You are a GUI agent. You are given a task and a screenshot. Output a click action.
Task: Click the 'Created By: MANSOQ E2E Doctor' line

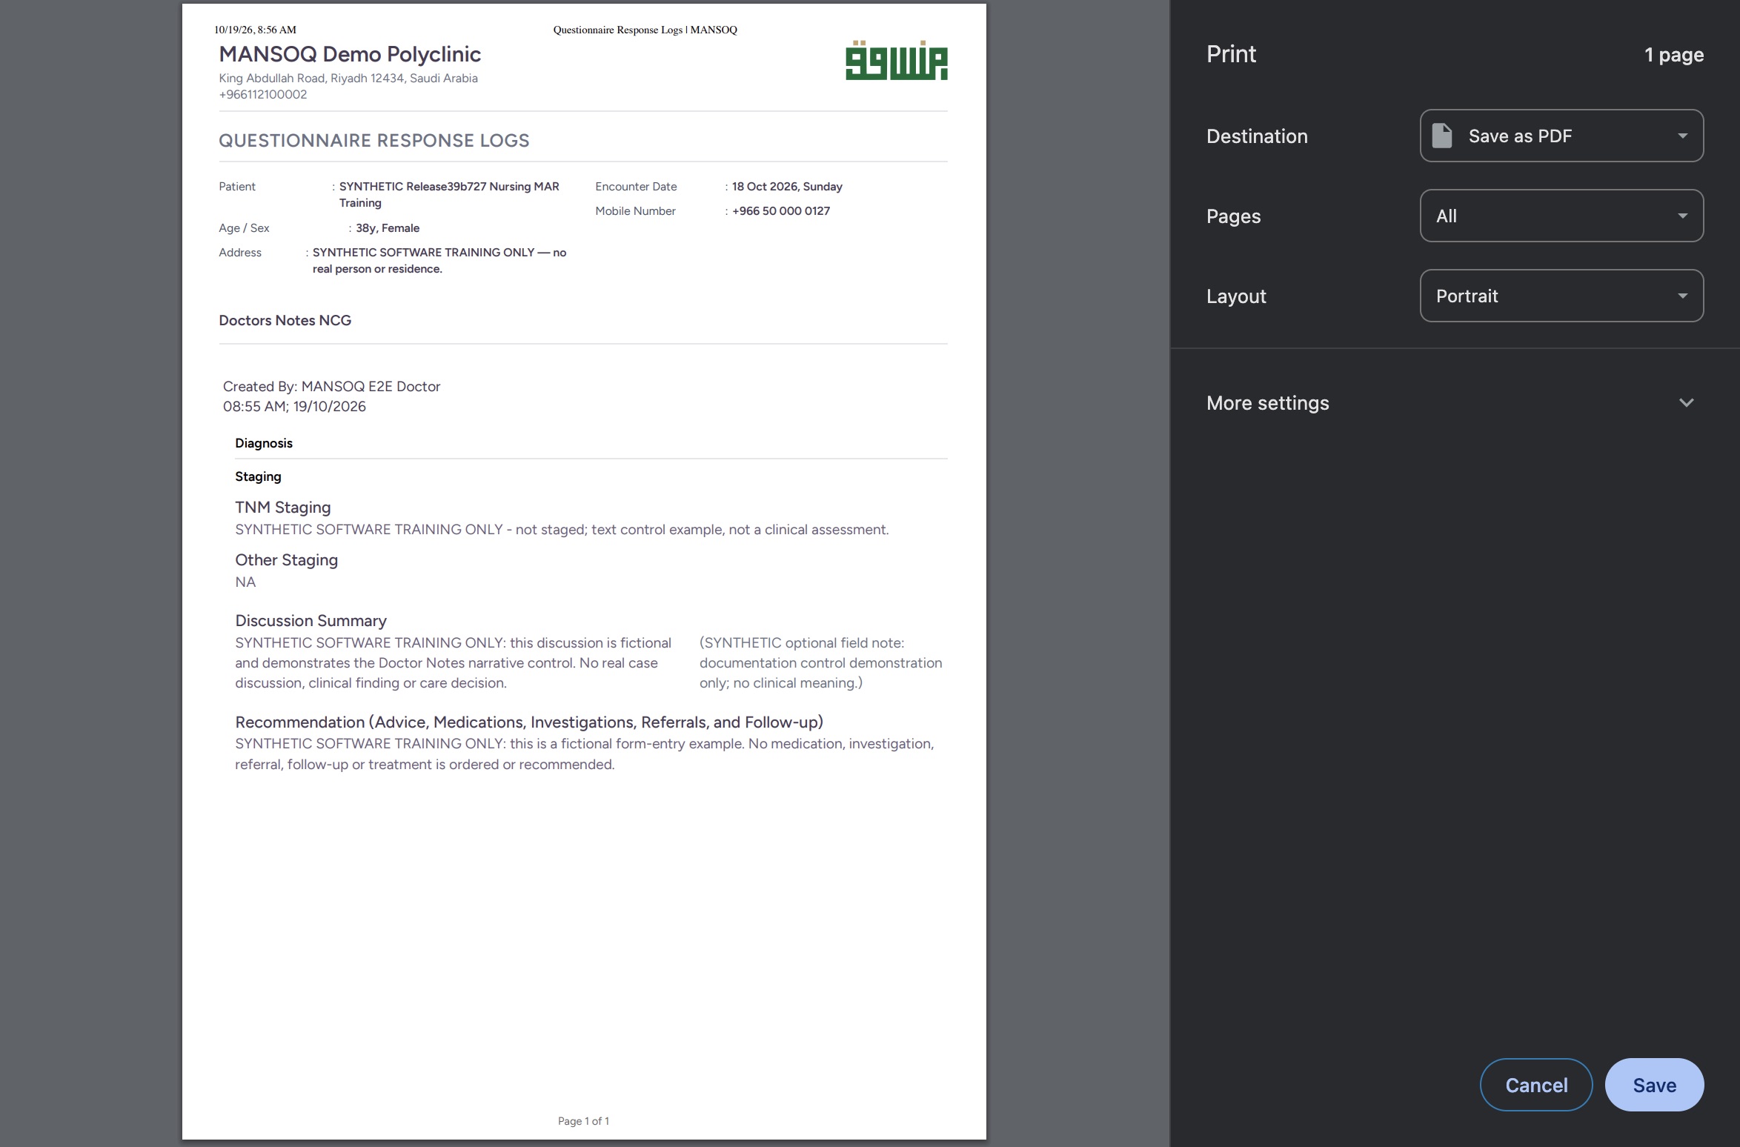click(332, 386)
